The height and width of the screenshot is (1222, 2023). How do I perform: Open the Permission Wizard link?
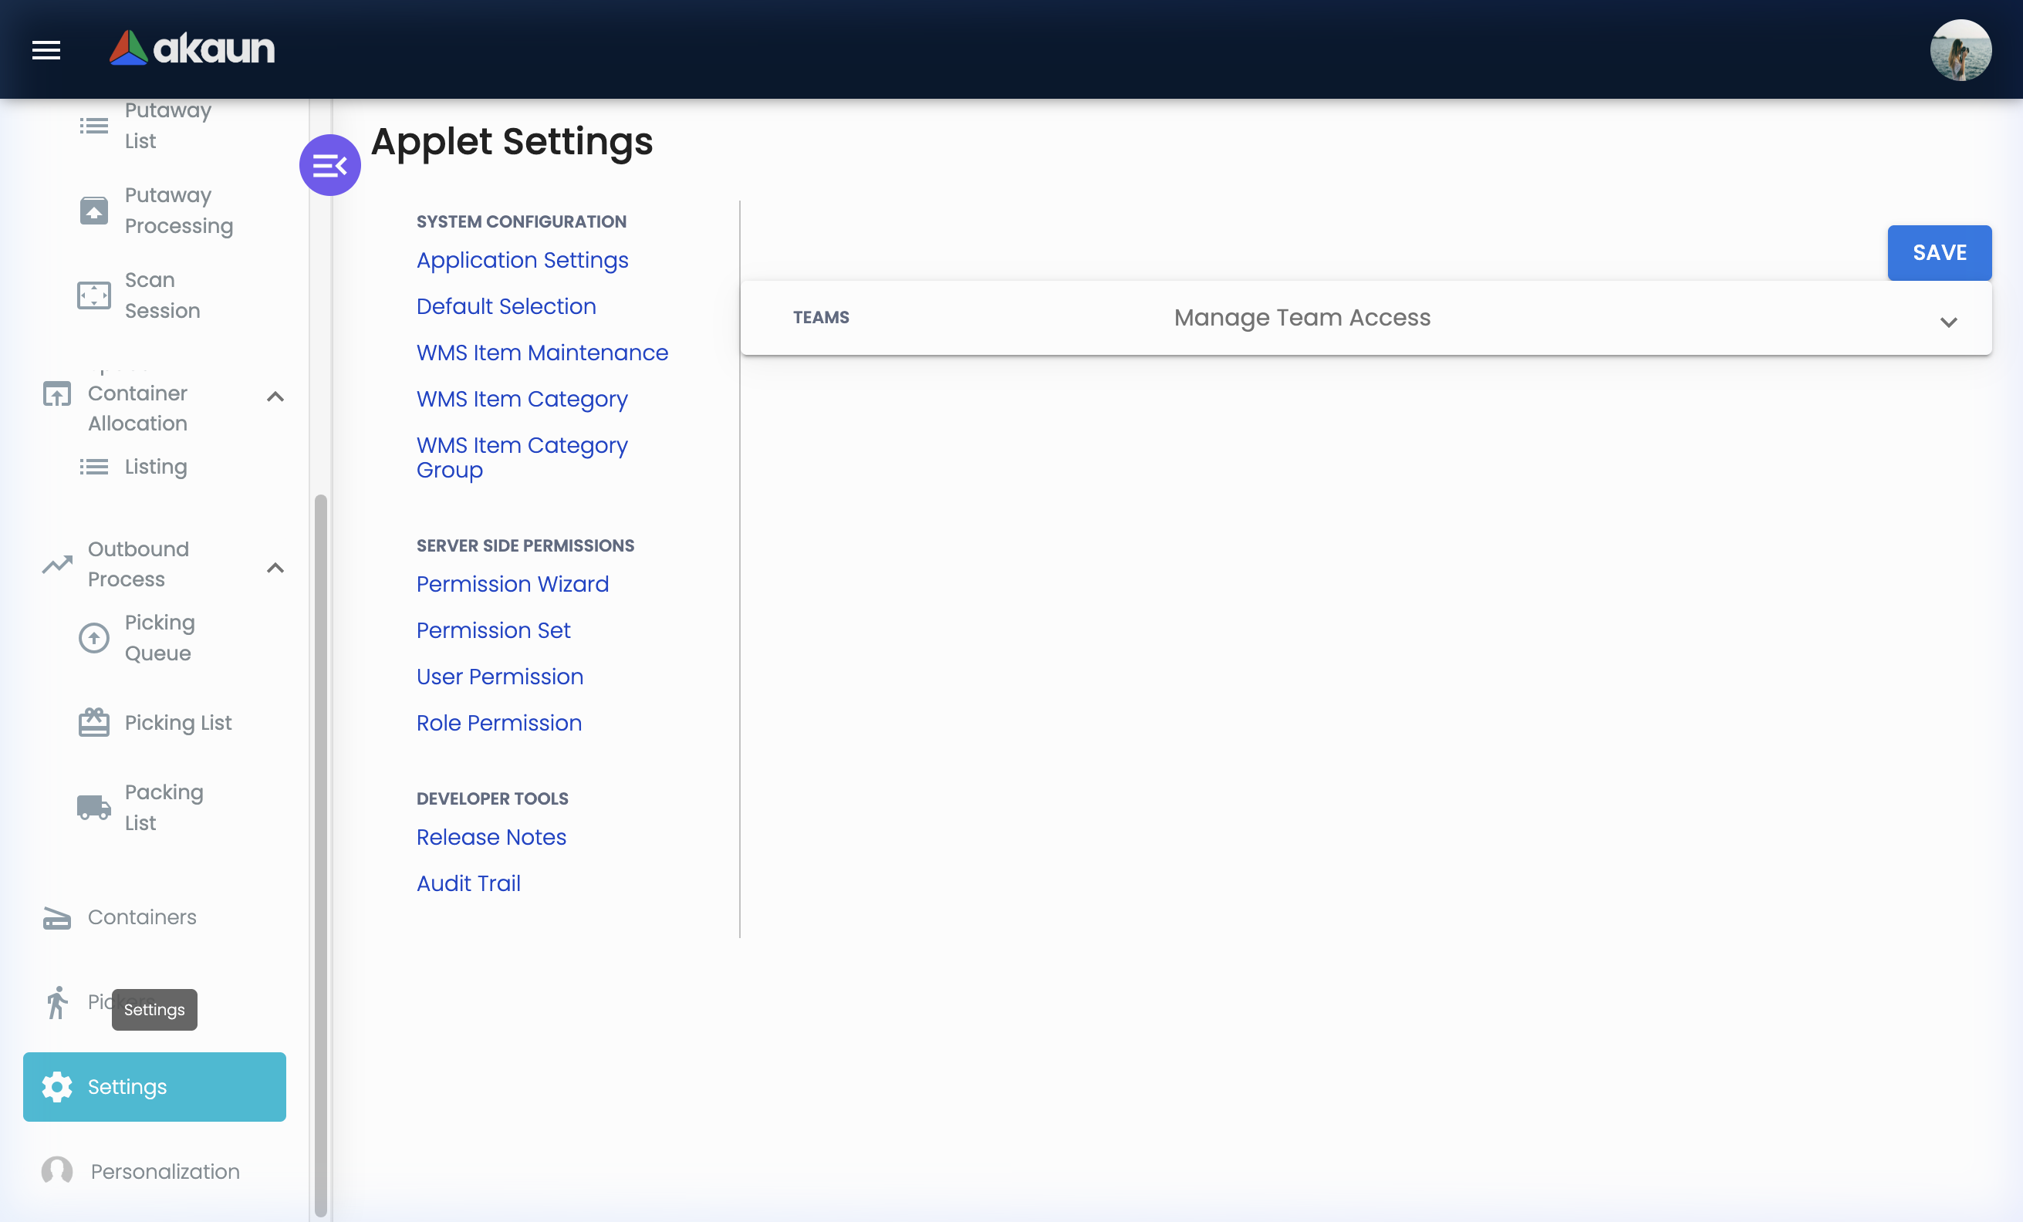512,584
